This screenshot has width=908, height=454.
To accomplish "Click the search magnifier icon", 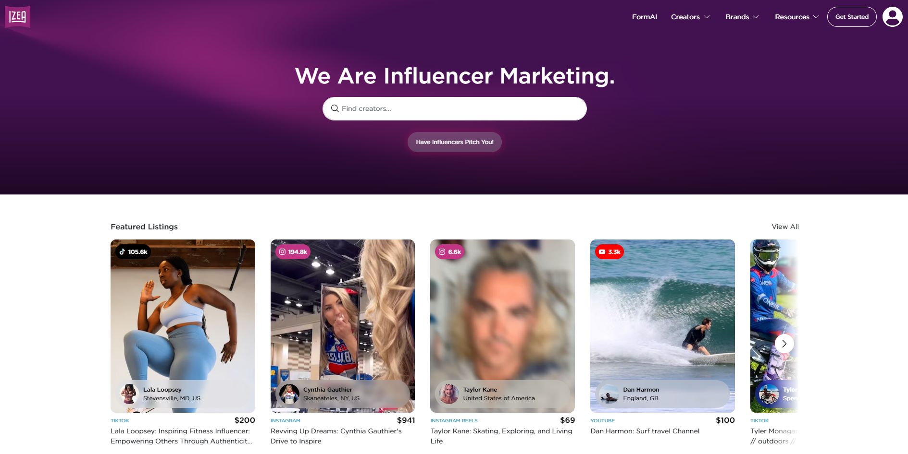I will pos(335,108).
